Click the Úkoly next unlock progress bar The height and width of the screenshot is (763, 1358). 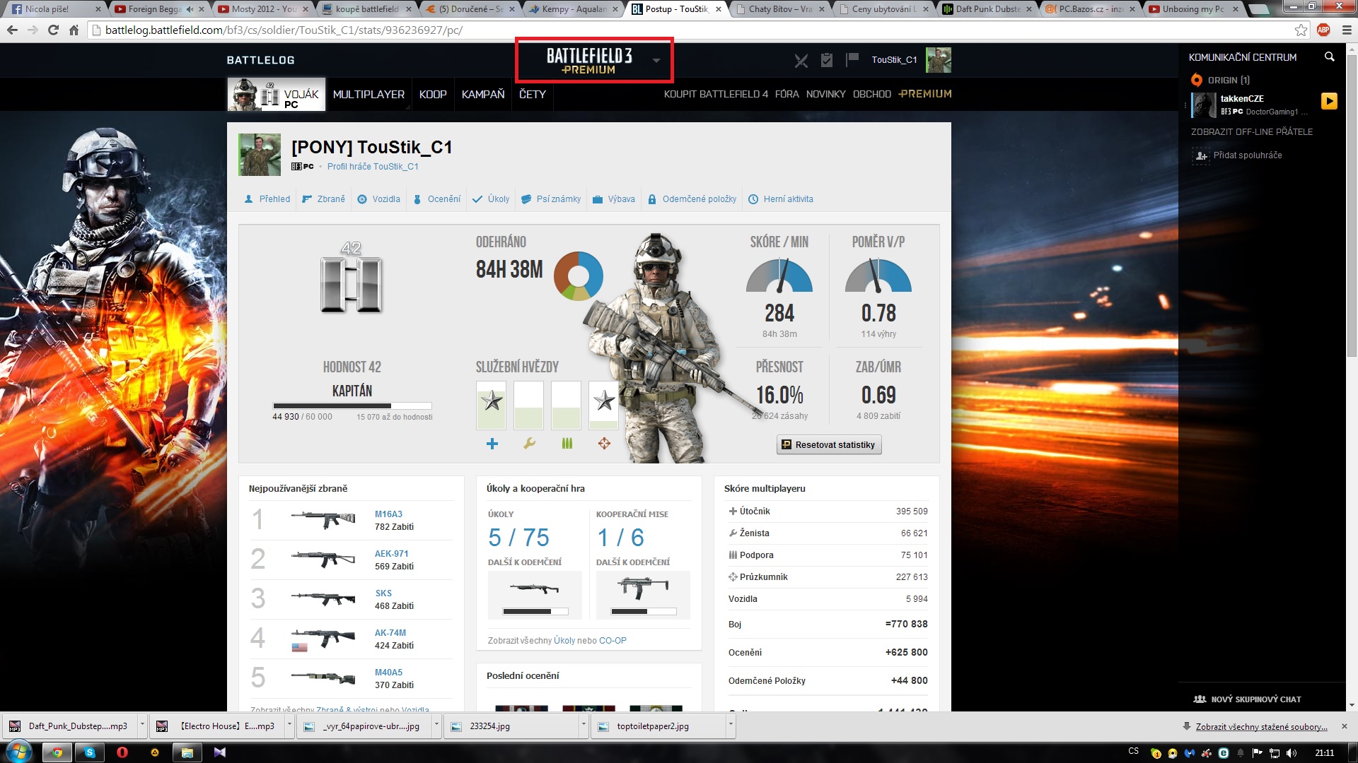535,612
